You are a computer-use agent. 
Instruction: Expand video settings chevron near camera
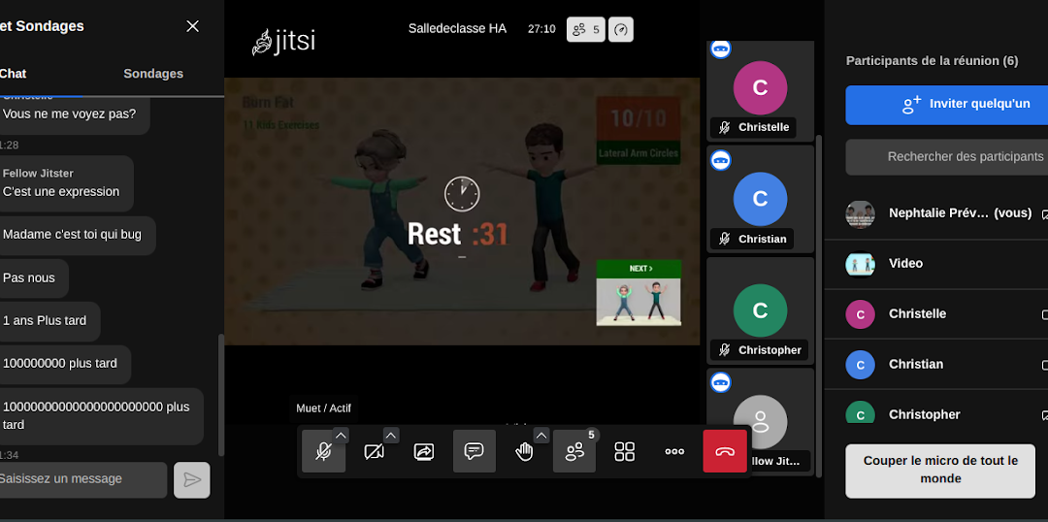(391, 435)
